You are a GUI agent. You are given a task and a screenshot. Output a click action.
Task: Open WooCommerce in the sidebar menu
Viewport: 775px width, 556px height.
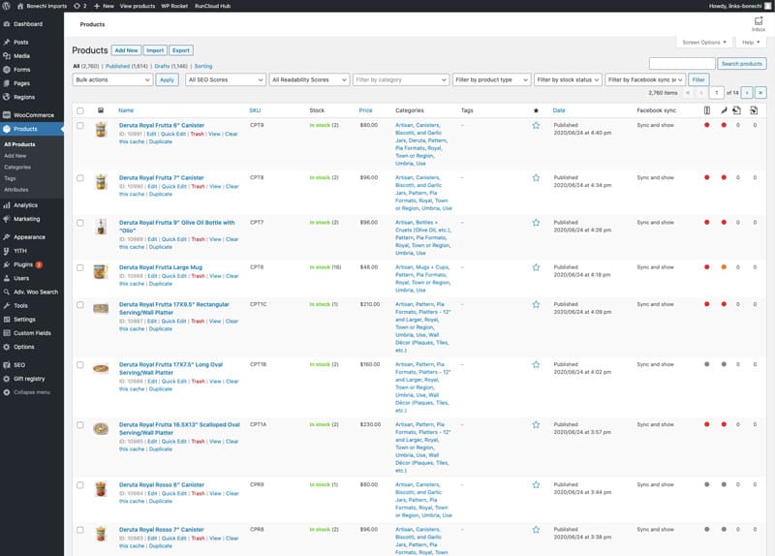(33, 115)
